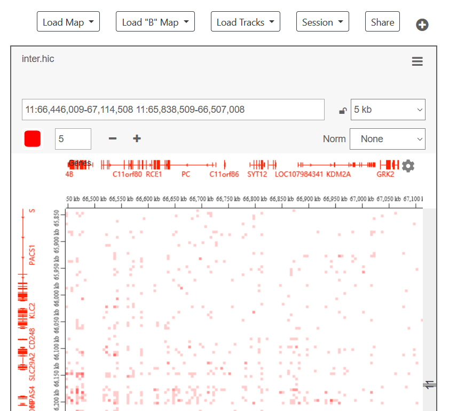Open the Norm None dropdown
This screenshot has height=411, width=449.
click(388, 139)
